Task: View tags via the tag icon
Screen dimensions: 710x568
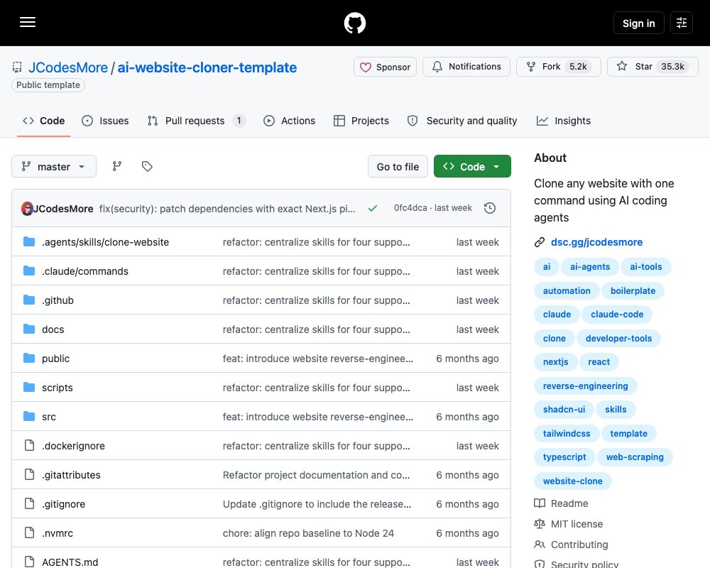Action: [x=147, y=166]
